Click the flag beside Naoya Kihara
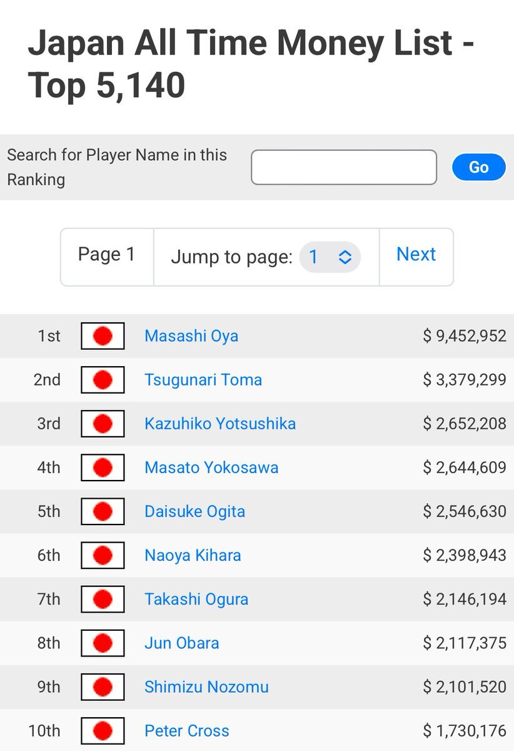This screenshot has width=514, height=751. click(103, 555)
